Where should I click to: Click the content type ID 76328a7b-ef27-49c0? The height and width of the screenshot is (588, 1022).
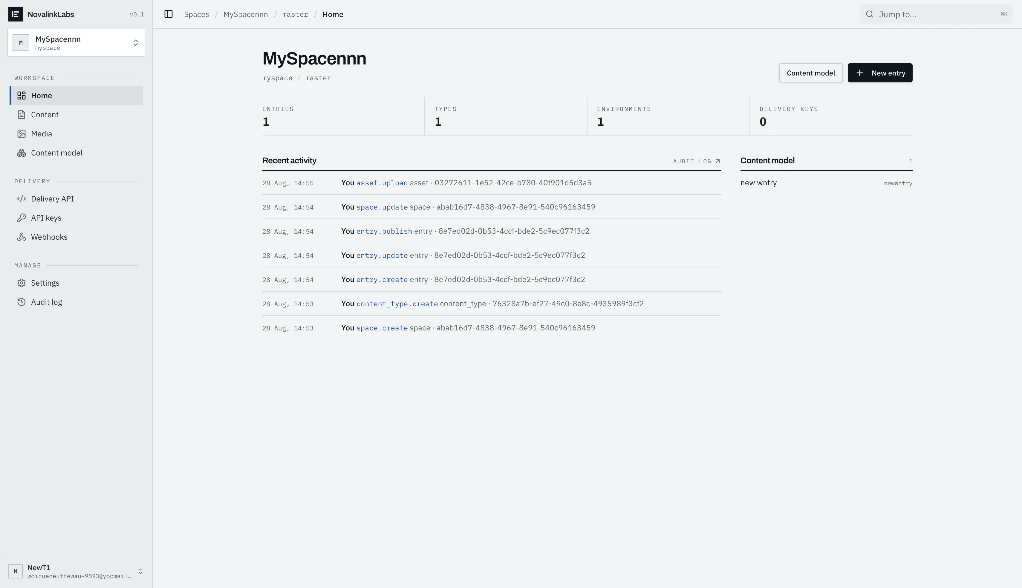coord(568,304)
